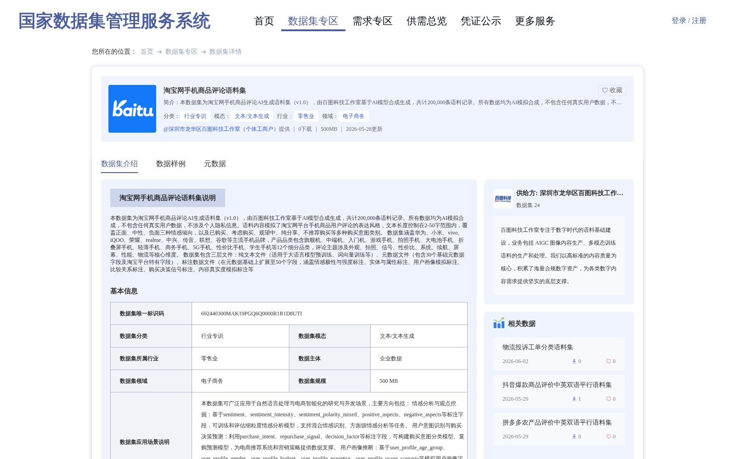Click the 文本/文本生成 modality tag

coord(252,116)
